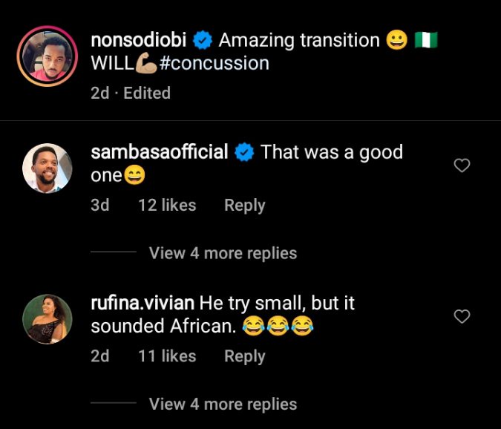Image resolution: width=501 pixels, height=429 pixels.
Task: Open sambasaofficial's profile avatar
Action: (x=47, y=168)
